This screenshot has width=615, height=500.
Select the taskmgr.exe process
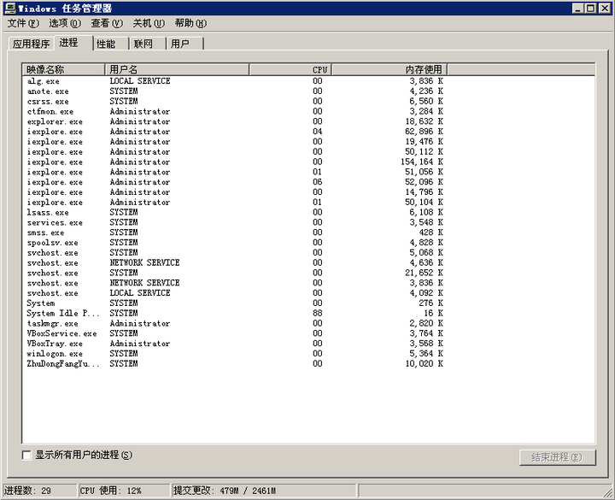coord(235,324)
